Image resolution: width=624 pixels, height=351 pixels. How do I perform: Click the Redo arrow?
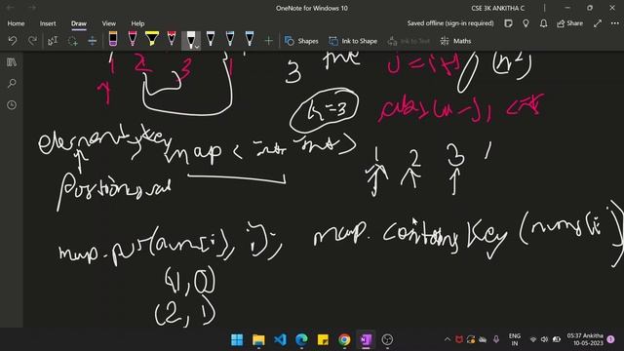[x=32, y=41]
